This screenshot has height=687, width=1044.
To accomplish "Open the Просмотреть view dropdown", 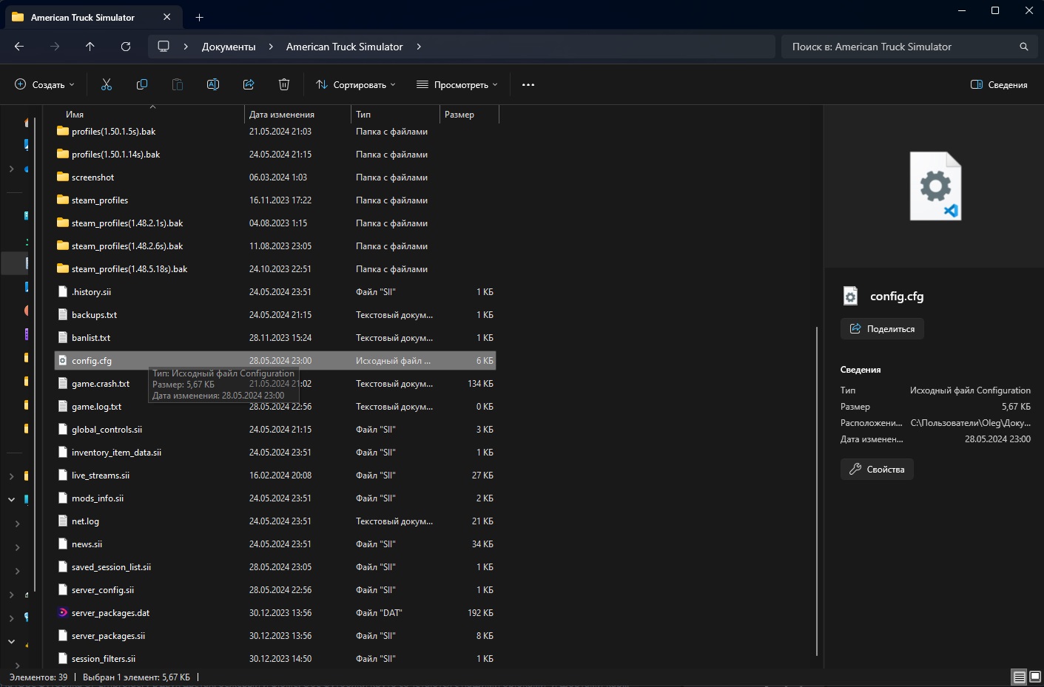I will pyautogui.click(x=457, y=85).
